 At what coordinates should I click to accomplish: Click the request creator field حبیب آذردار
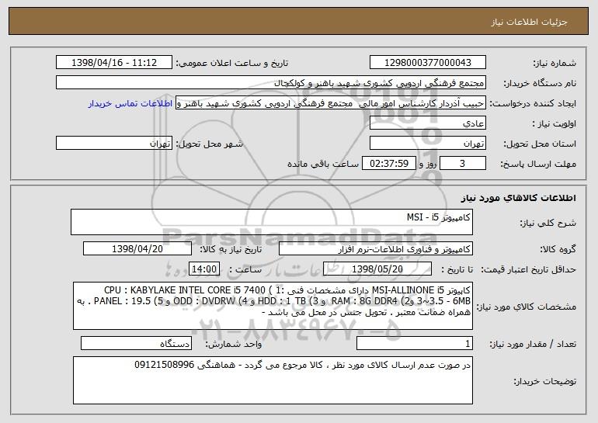coord(331,103)
